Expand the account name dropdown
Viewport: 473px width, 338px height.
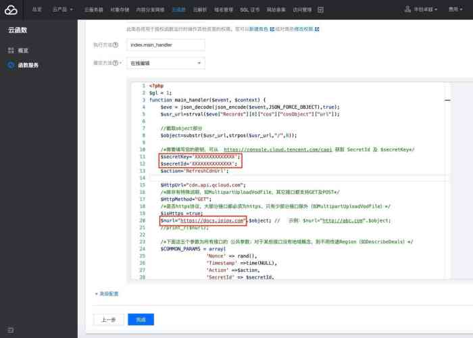click(425, 9)
